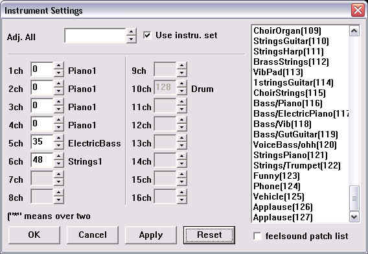Click the empty 12ch instrument field

pos(165,124)
